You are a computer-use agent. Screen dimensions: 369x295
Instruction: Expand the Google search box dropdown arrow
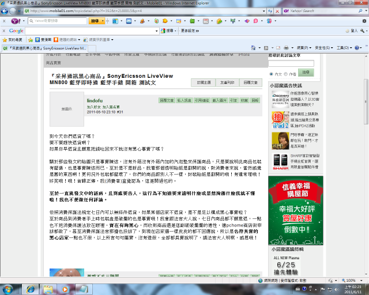[156, 31]
